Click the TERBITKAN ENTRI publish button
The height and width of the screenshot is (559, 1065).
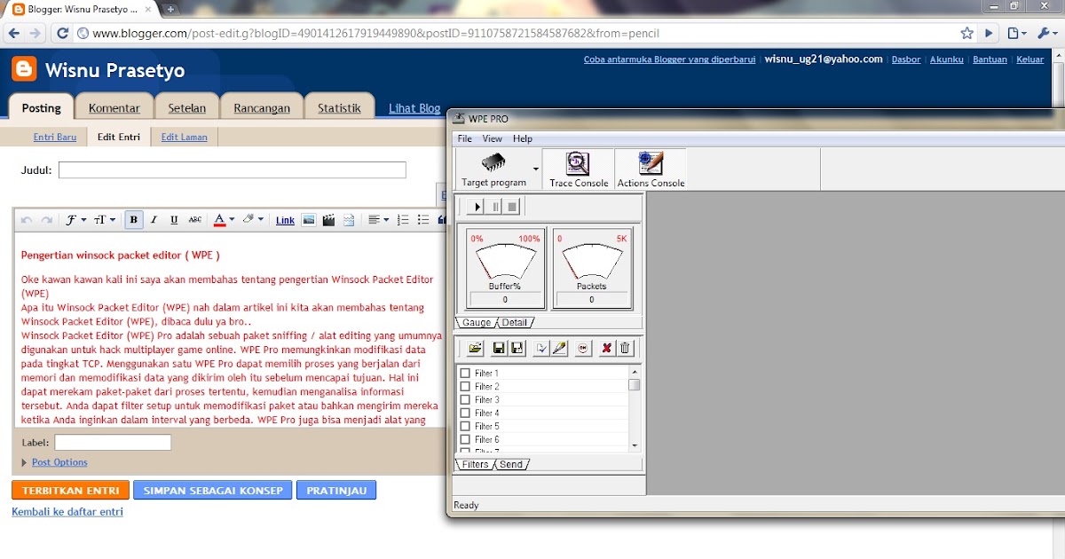pos(71,490)
